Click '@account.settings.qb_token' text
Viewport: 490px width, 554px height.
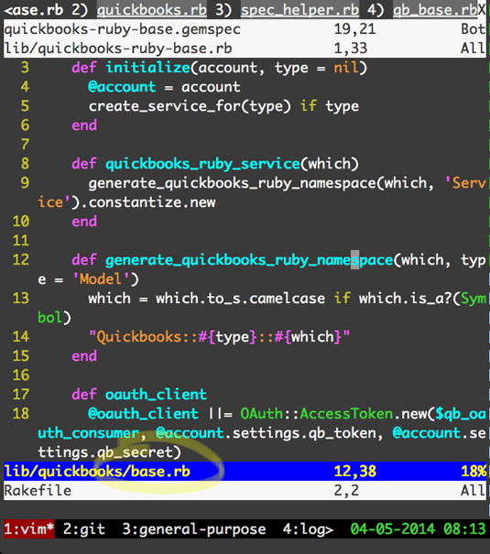pos(266,433)
